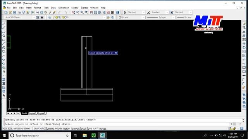Click the Undo arrow icon
This screenshot has width=248, height=139.
pos(59,12)
